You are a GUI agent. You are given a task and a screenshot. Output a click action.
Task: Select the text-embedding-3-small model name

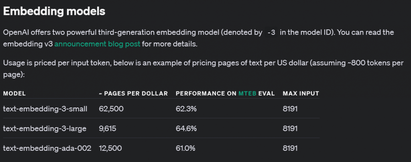click(45, 108)
